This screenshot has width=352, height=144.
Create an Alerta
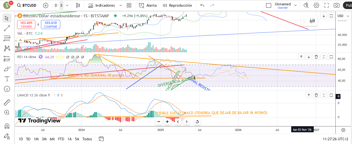click(148, 5)
